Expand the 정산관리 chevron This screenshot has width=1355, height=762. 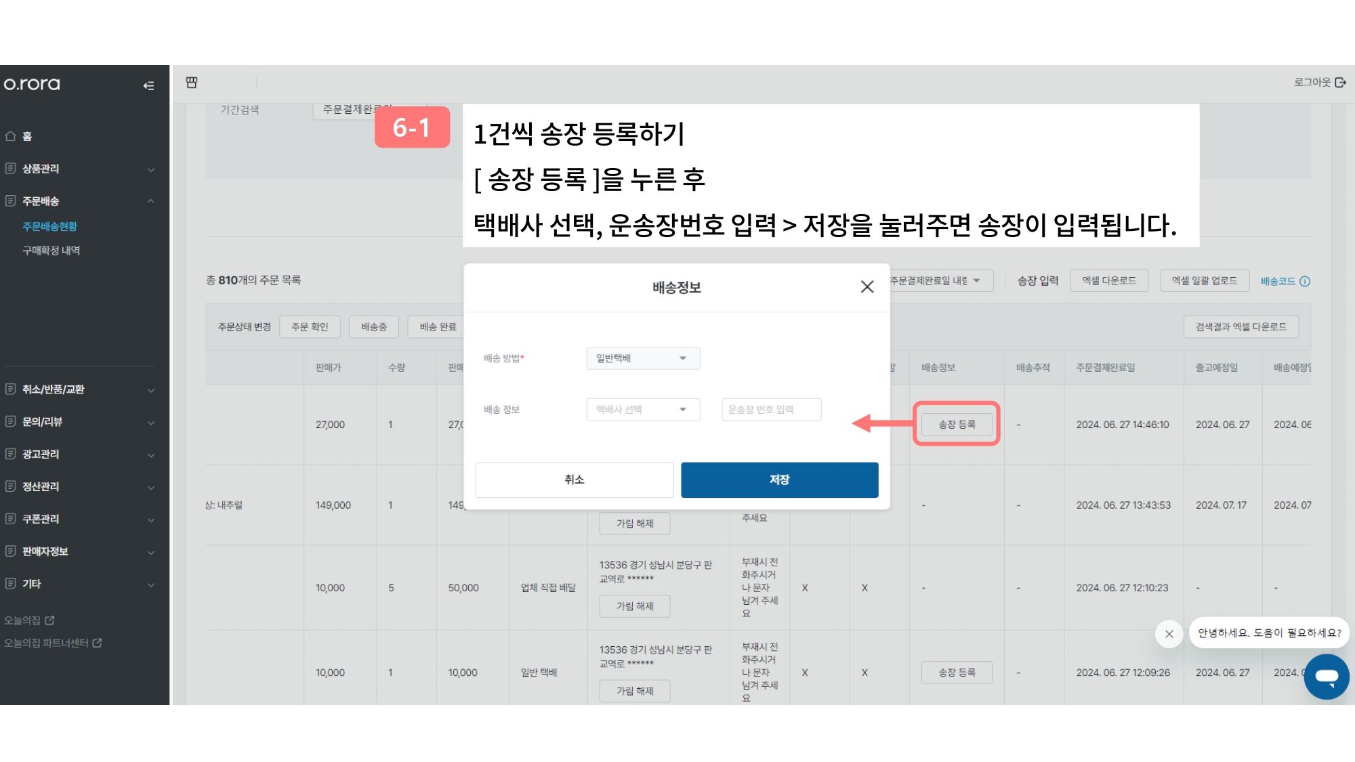(x=151, y=488)
